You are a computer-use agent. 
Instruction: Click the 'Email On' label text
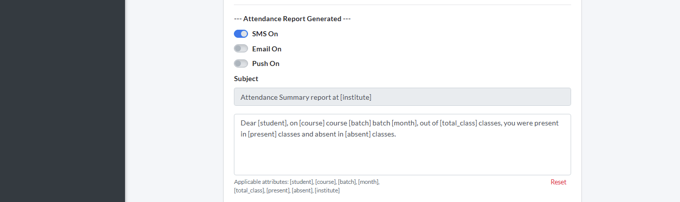pos(267,49)
